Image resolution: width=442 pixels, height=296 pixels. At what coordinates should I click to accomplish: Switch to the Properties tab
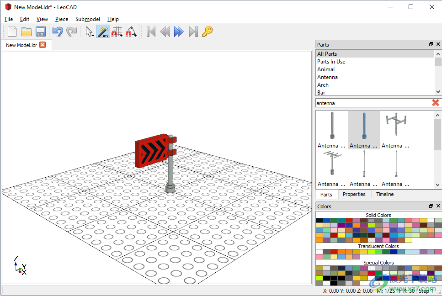(x=354, y=194)
